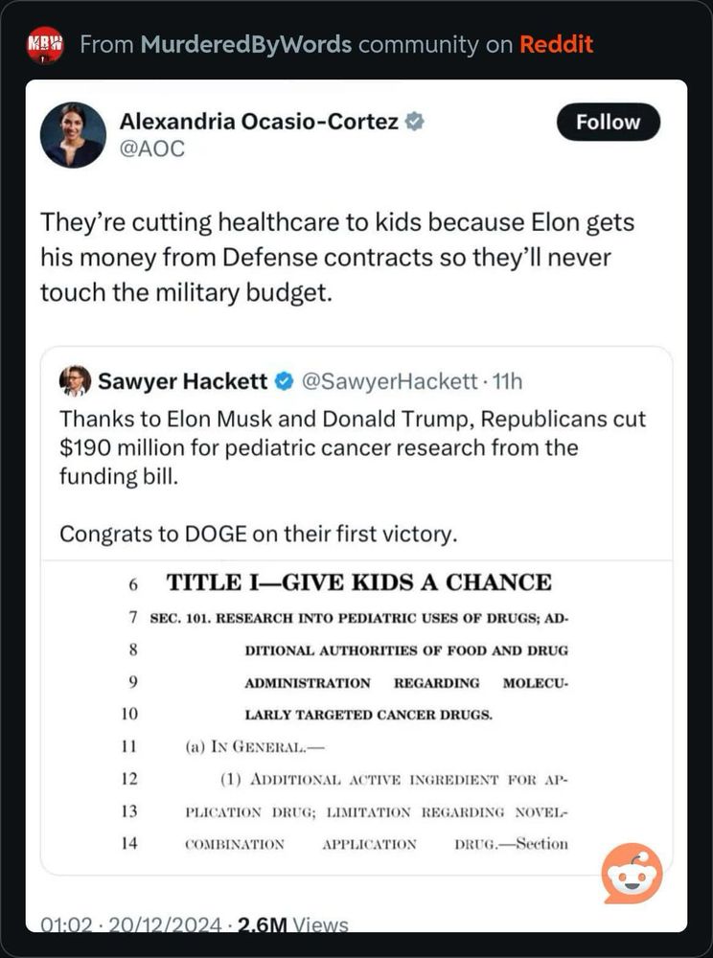Click the Sawyer Hackett display name
This screenshot has height=958, width=713.
(183, 381)
